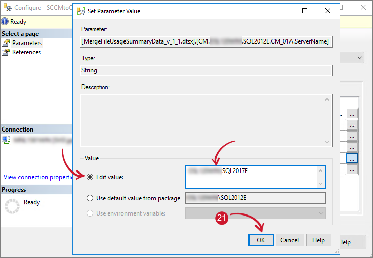Image resolution: width=373 pixels, height=258 pixels.
Task: Click View connection properties link
Action: [38, 177]
